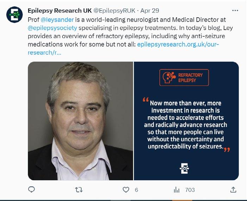Open the navy quote card image
This screenshot has height=201, width=247.
[x=186, y=121]
